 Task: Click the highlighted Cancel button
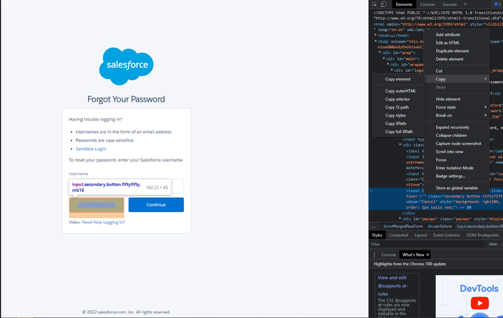(x=97, y=205)
